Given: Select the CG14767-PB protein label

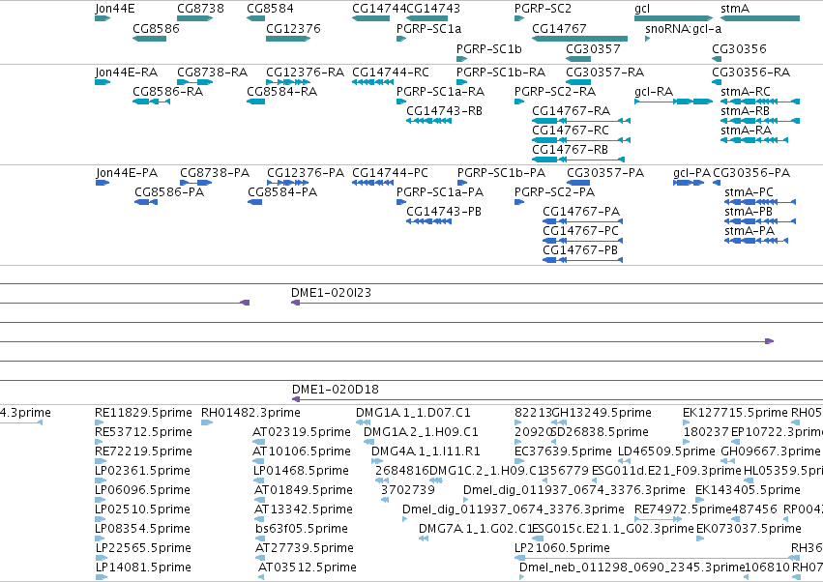Looking at the screenshot, I should (580, 250).
